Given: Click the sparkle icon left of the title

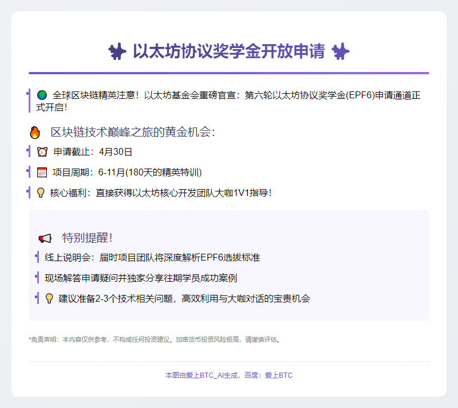Looking at the screenshot, I should pyautogui.click(x=117, y=51).
